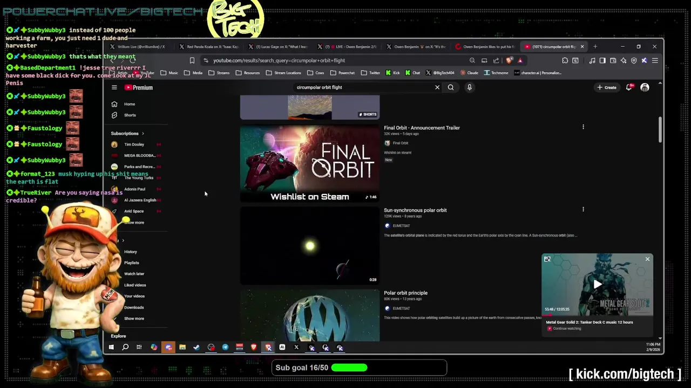The image size is (691, 388).
Task: Open the Techmeme bookmark
Action: point(497,73)
